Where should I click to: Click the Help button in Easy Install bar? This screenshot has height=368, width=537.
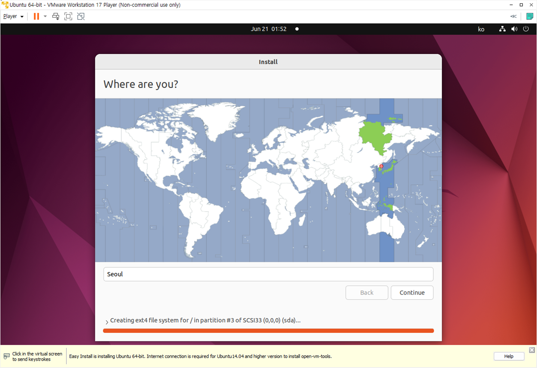tap(509, 356)
